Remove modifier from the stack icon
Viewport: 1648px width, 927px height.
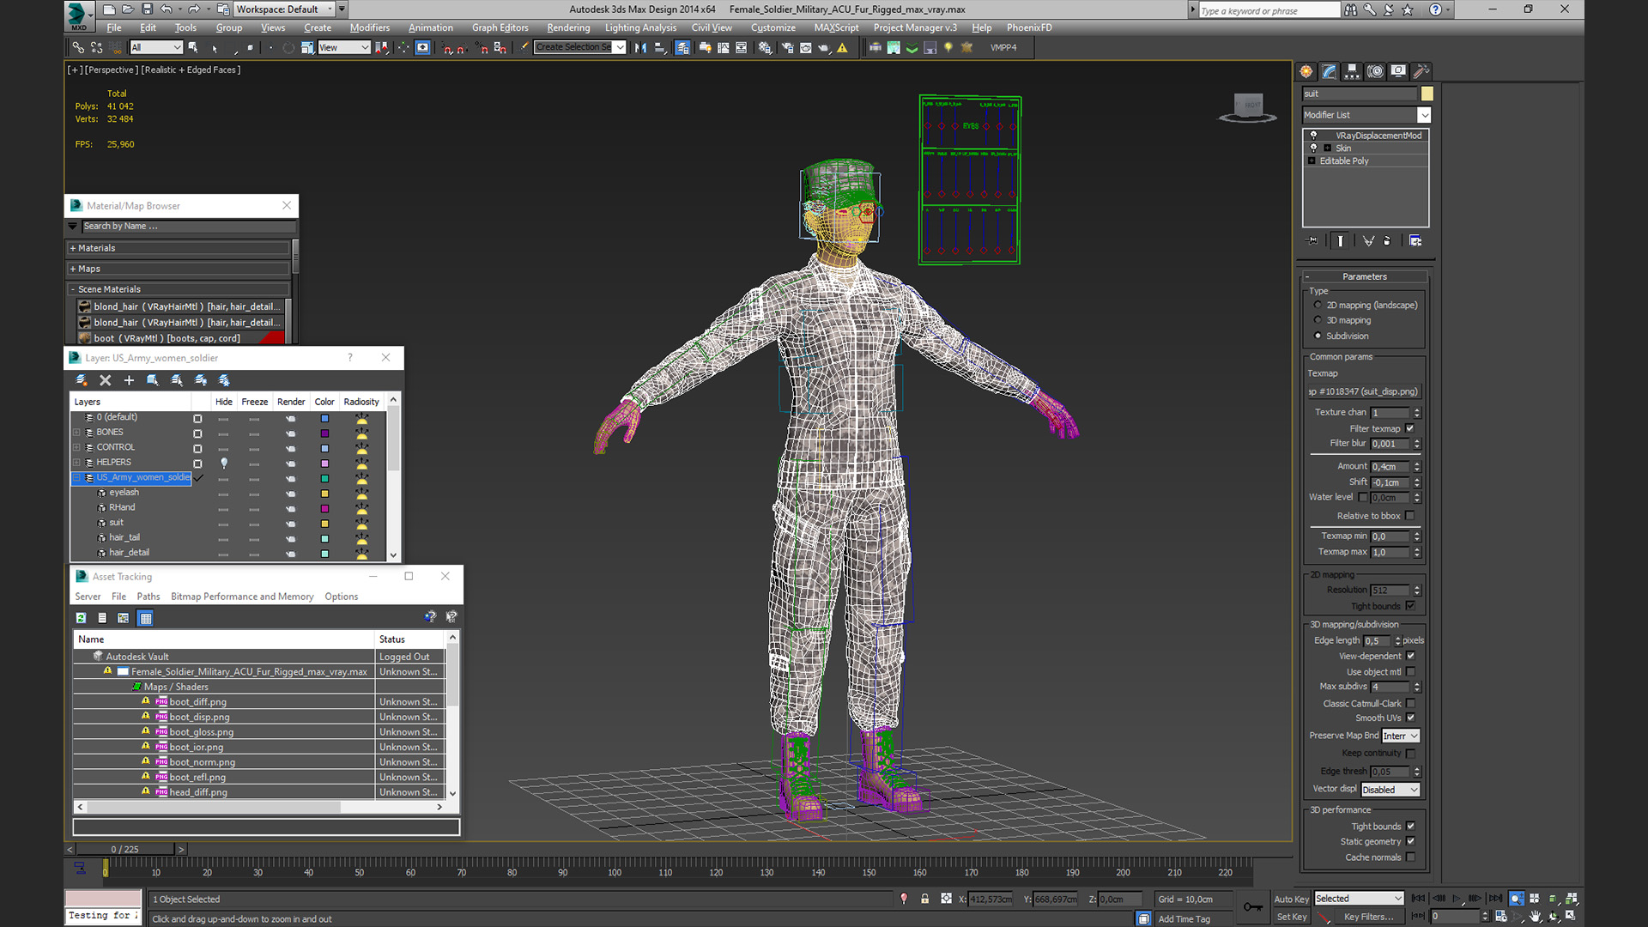[1387, 241]
